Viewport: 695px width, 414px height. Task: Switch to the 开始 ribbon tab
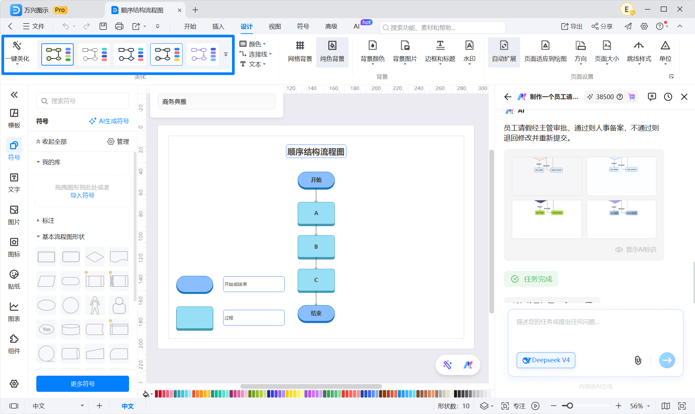click(190, 26)
